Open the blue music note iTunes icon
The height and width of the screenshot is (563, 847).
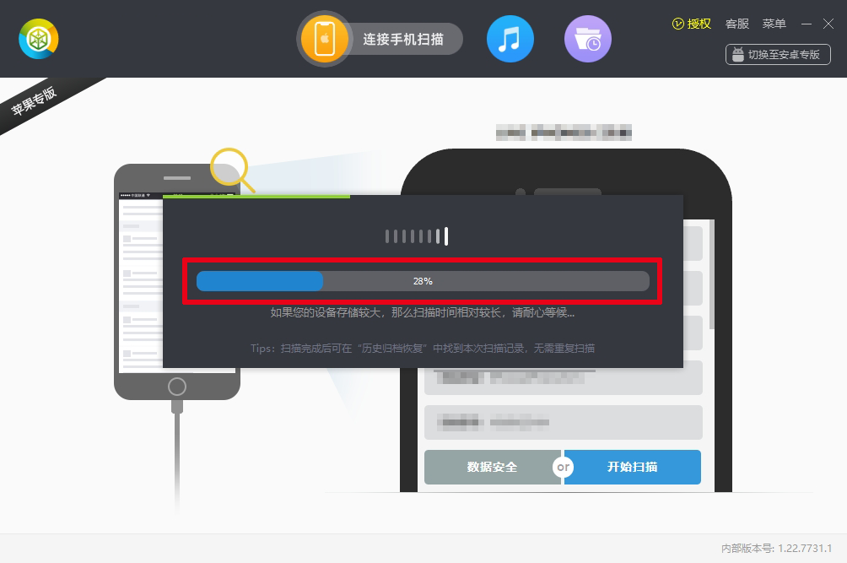point(510,39)
